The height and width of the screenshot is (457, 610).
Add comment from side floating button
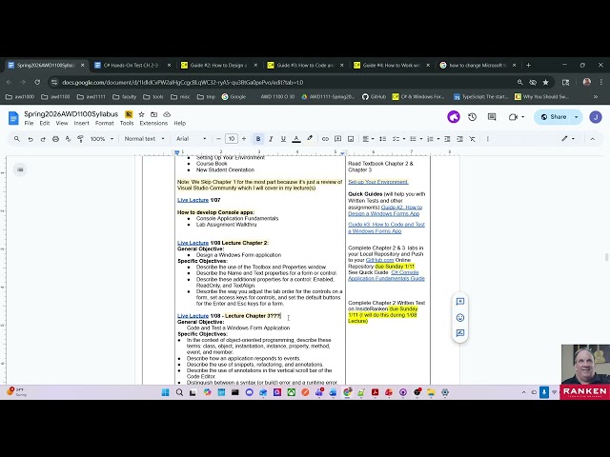coord(460,302)
